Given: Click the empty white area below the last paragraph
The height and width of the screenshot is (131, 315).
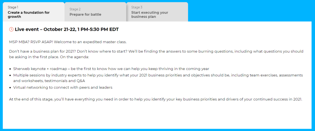Looking at the screenshot, I should 157,116.
